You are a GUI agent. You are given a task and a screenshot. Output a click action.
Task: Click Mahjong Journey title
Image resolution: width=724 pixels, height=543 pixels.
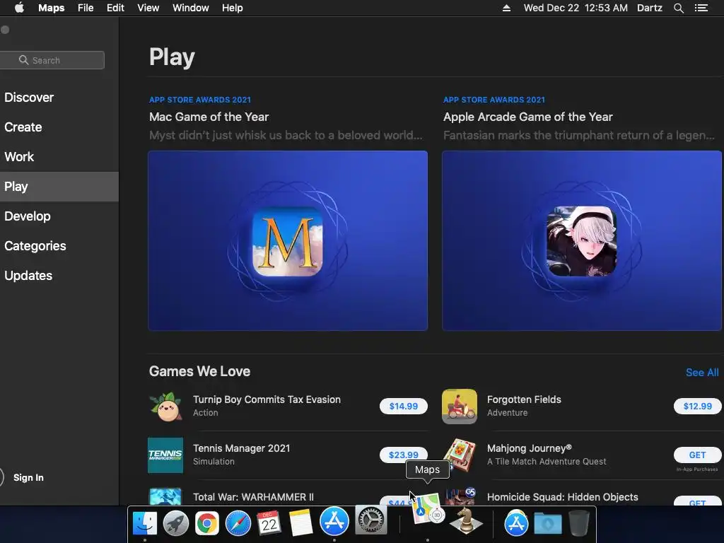(x=529, y=448)
